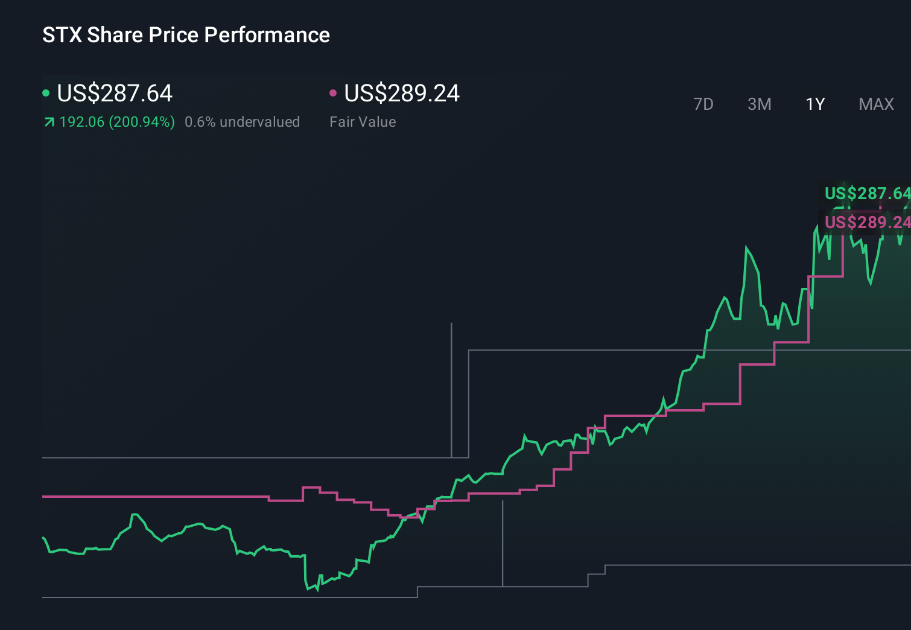911x630 pixels.
Task: Click the STX Share Price Performance title
Action: click(186, 35)
